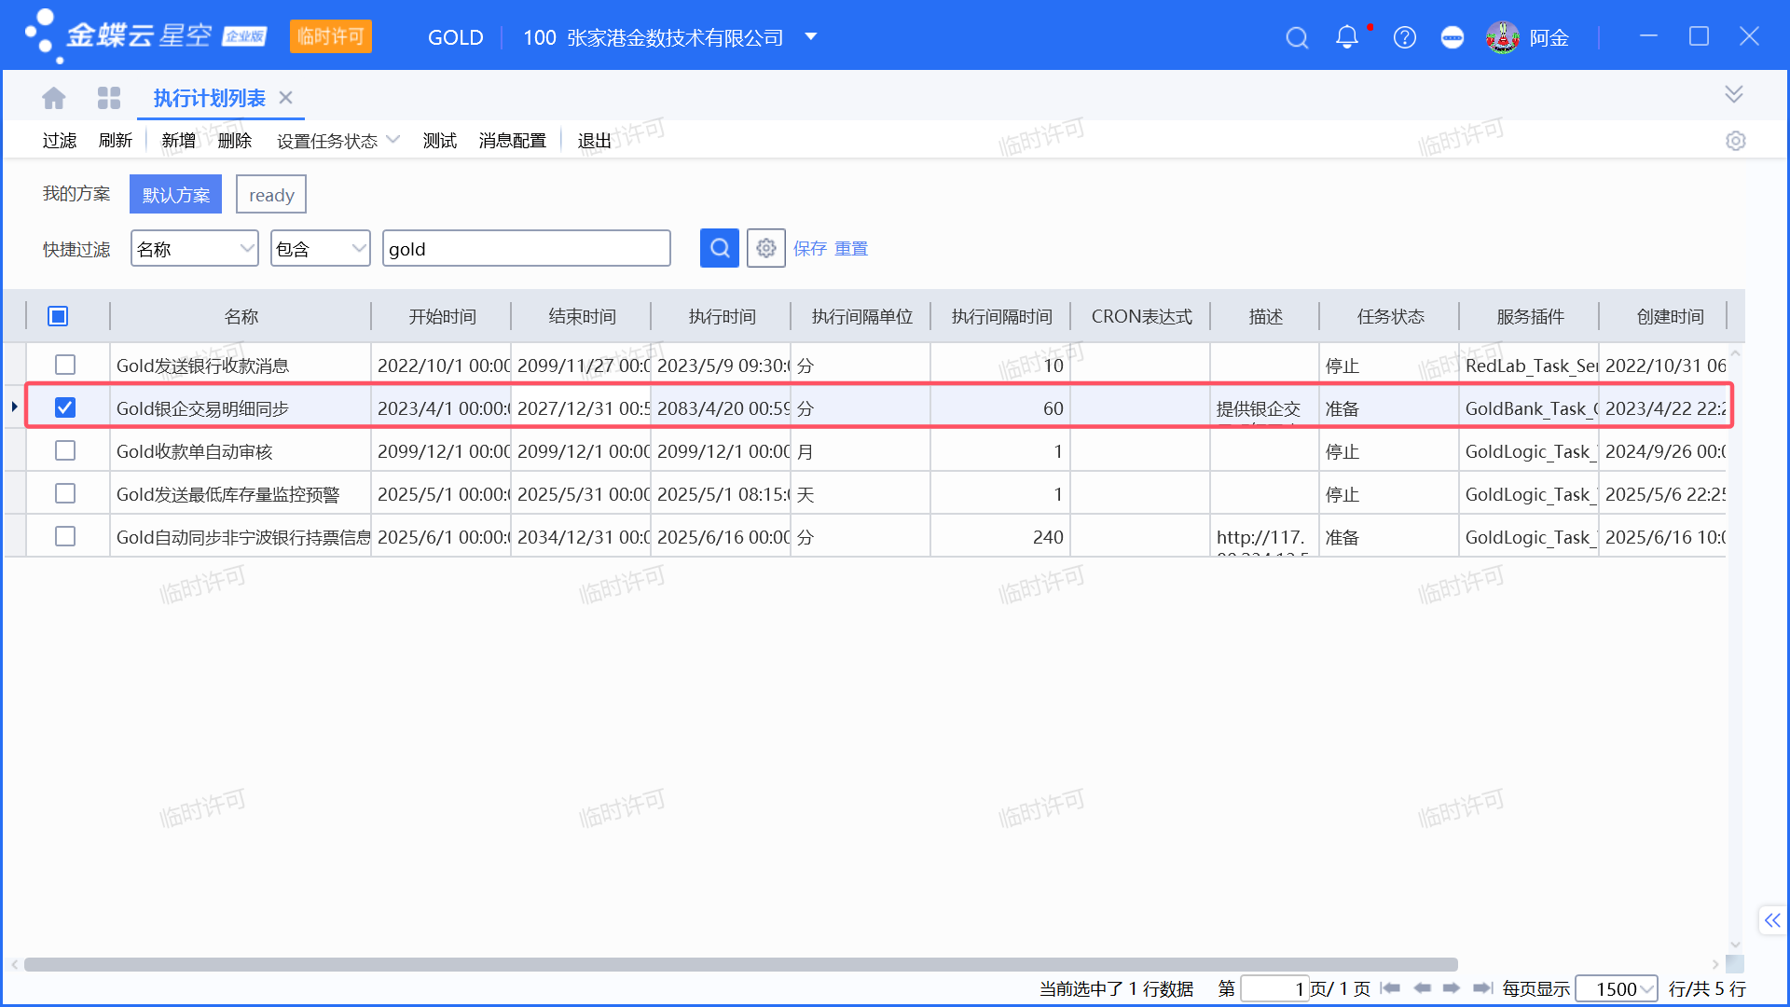Screen dimensions: 1790x1007
Task: Click the 保存 link
Action: (810, 248)
